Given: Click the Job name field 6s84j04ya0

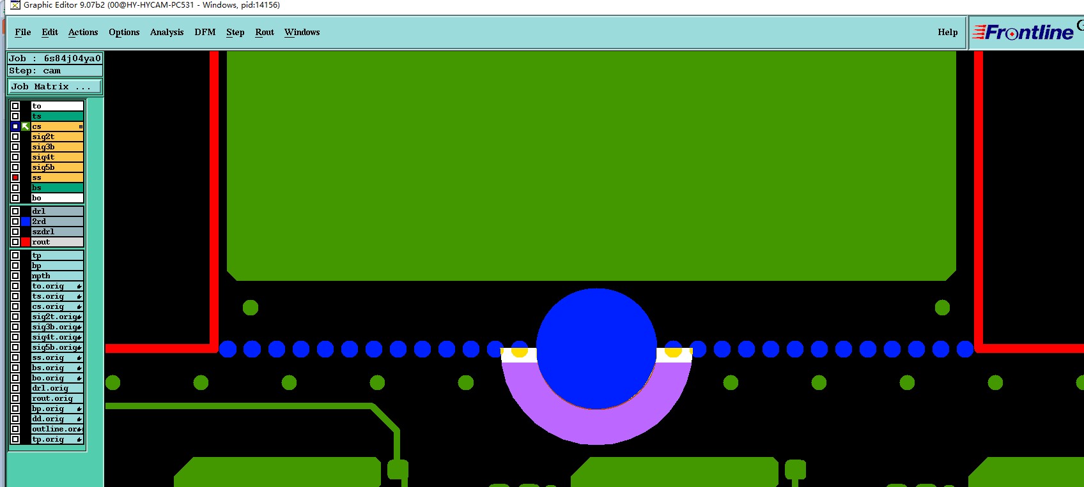Looking at the screenshot, I should [55, 58].
